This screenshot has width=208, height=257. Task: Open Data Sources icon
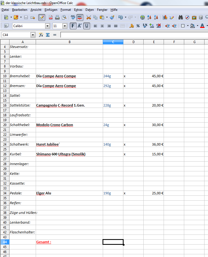pos(201,17)
